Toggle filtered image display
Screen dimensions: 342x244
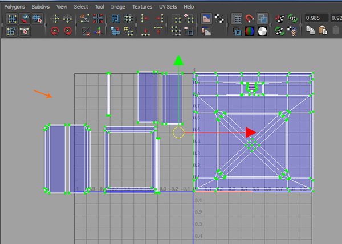[x=219, y=19]
